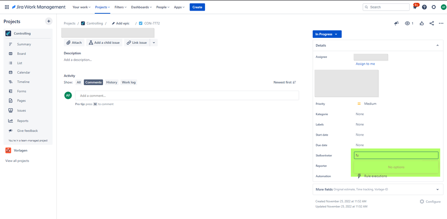Viewport: 447px width, 219px height.
Task: Open Pages in the sidebar
Action: click(28, 100)
